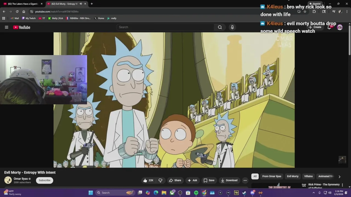Click the Share button
Image resolution: width=351 pixels, height=197 pixels.
[175, 180]
